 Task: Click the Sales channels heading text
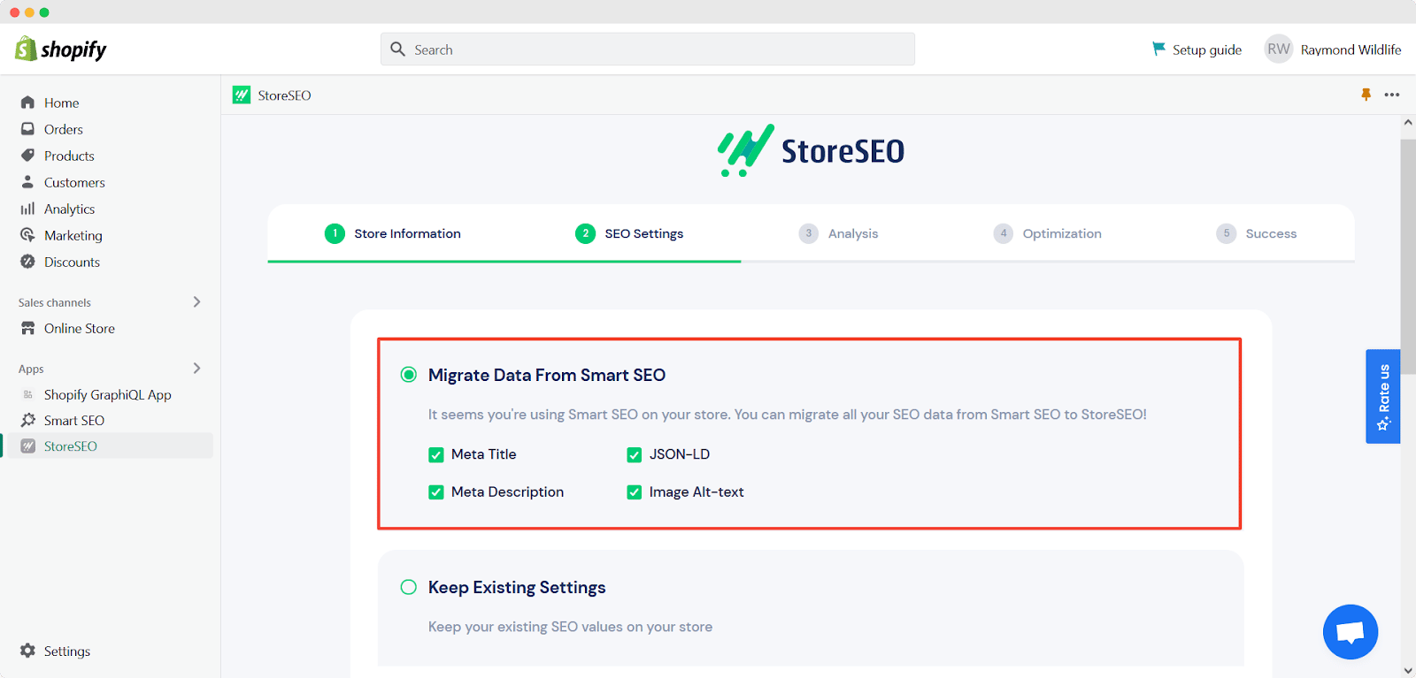pyautogui.click(x=55, y=302)
